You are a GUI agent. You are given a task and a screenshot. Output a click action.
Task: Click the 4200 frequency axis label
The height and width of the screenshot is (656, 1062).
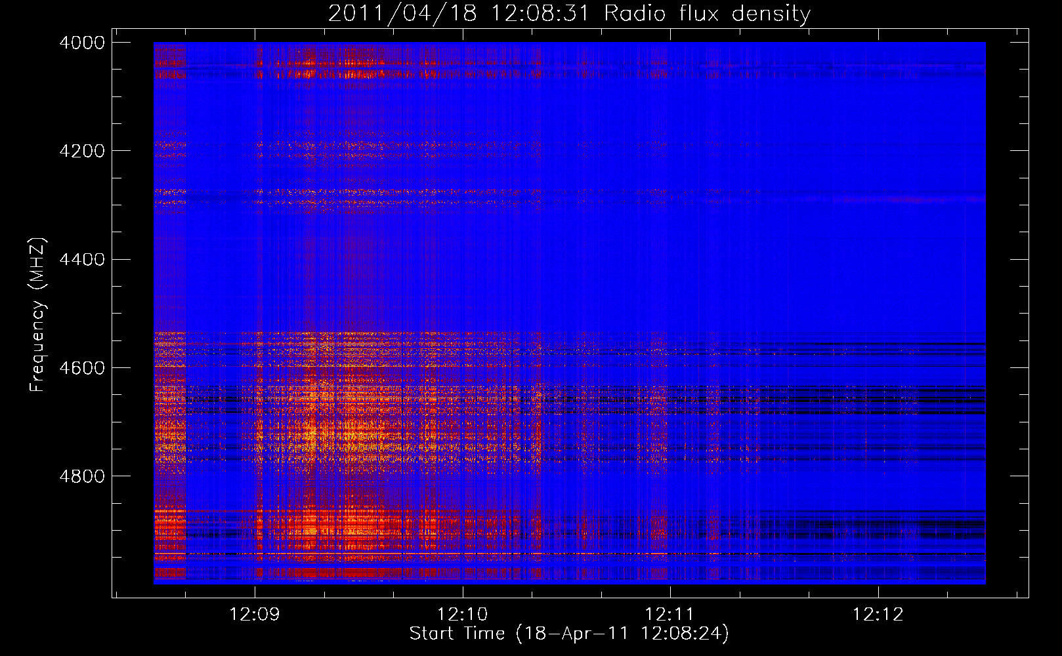point(82,151)
